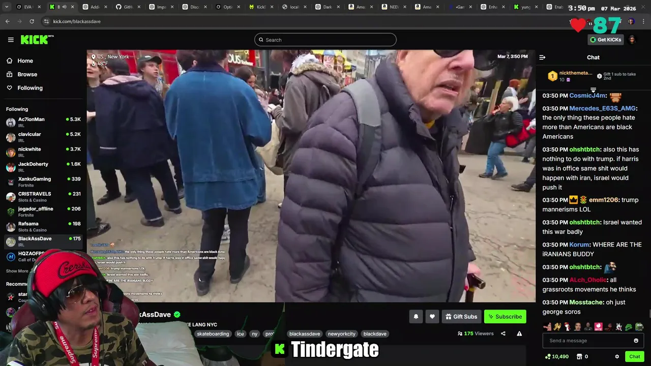This screenshot has height=366, width=651.
Task: Click the Home sidebar icon
Action: pyautogui.click(x=10, y=61)
